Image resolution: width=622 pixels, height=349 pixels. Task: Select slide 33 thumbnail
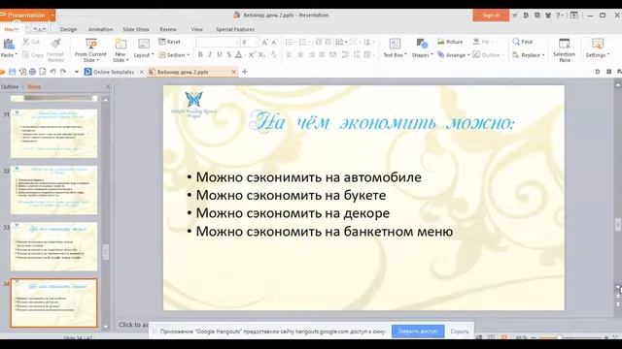54,246
